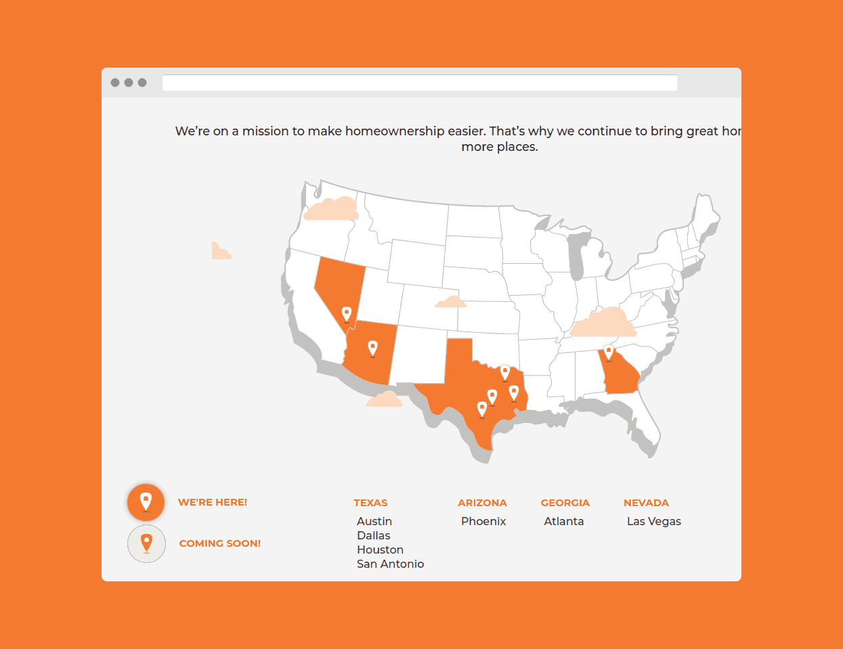Open the Atlanta link under Georgia
Image resolution: width=843 pixels, height=649 pixels.
point(564,521)
